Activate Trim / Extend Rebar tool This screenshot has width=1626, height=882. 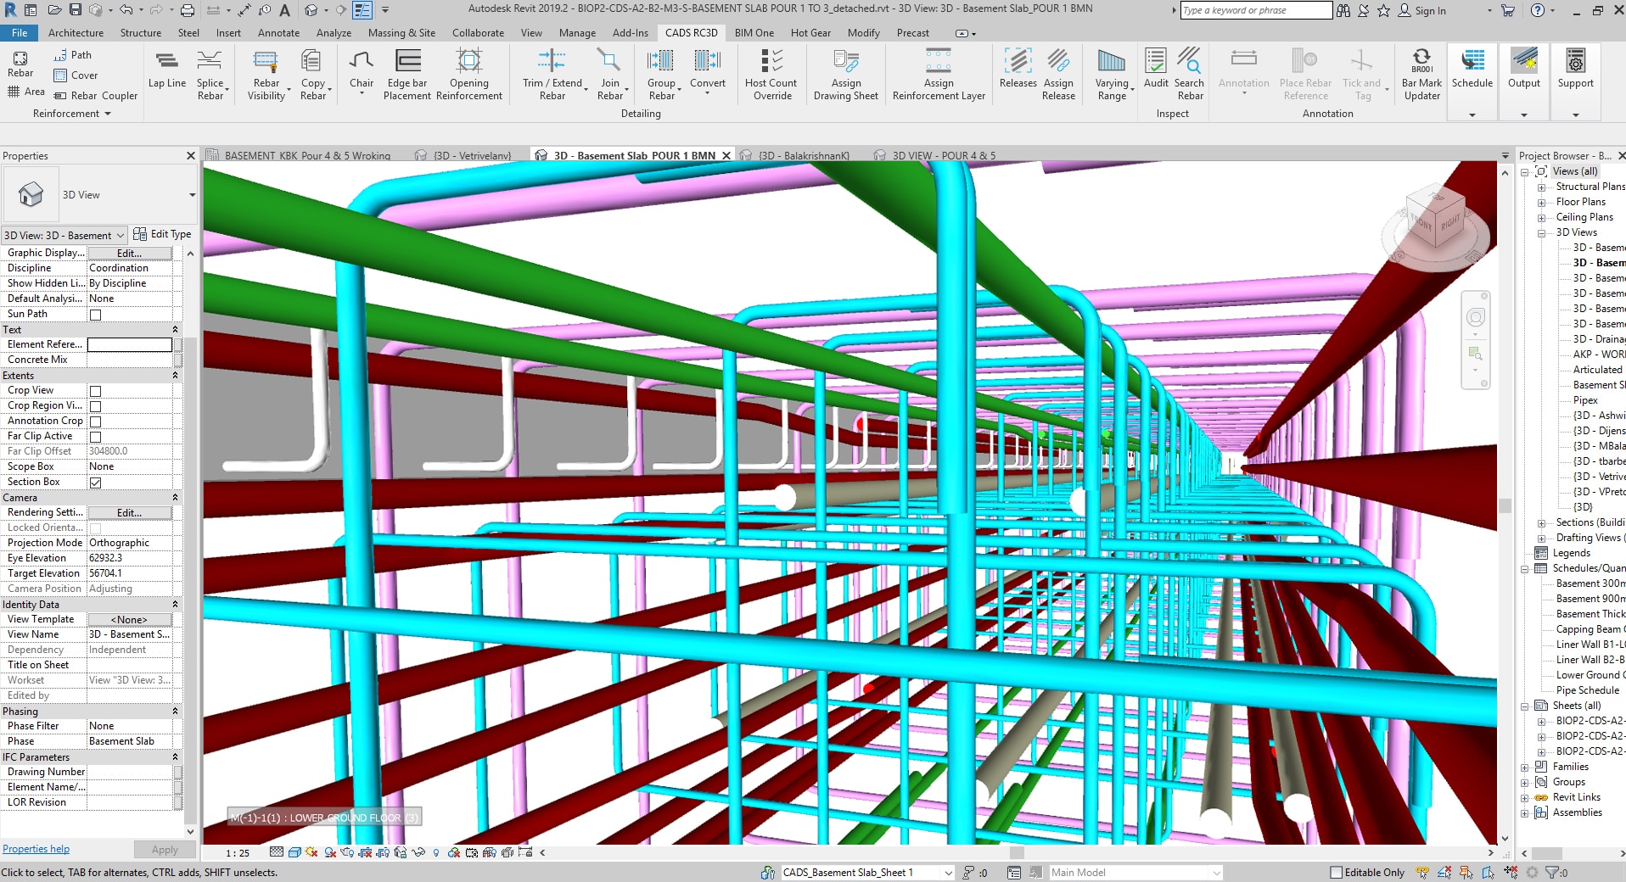[x=552, y=75]
